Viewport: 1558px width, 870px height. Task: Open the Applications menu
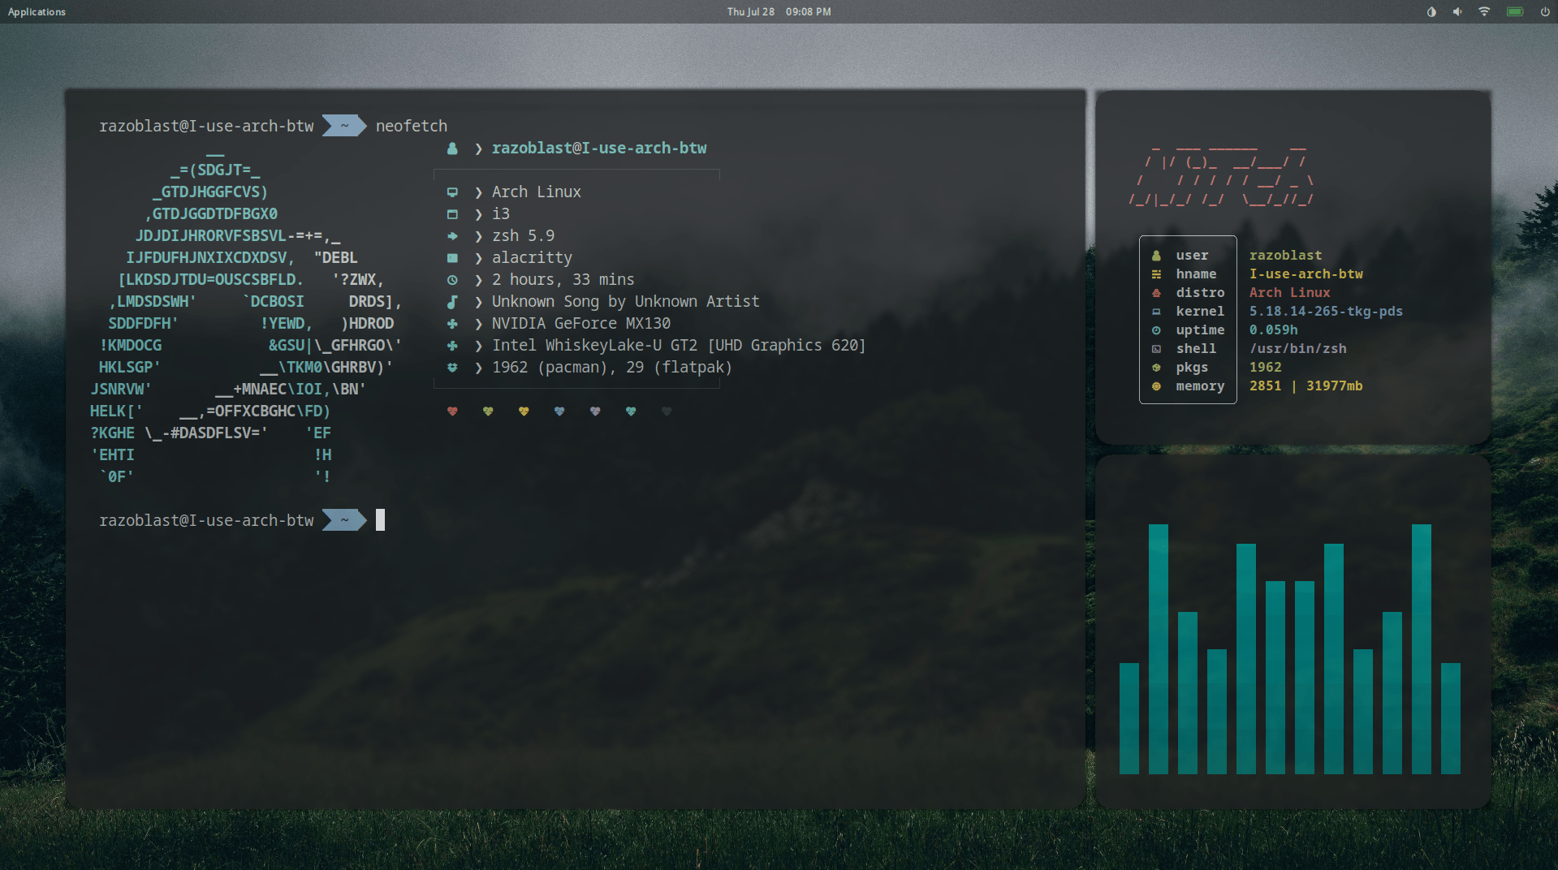[x=37, y=11]
